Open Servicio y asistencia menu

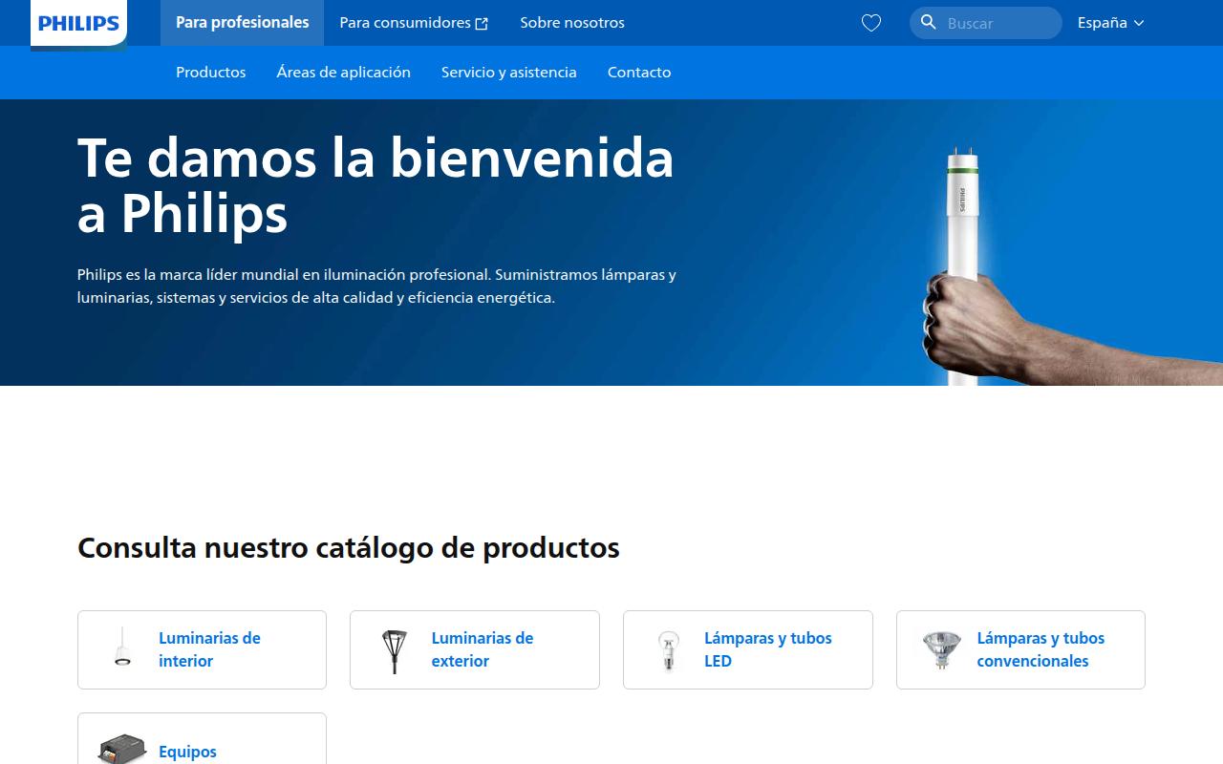coord(509,73)
